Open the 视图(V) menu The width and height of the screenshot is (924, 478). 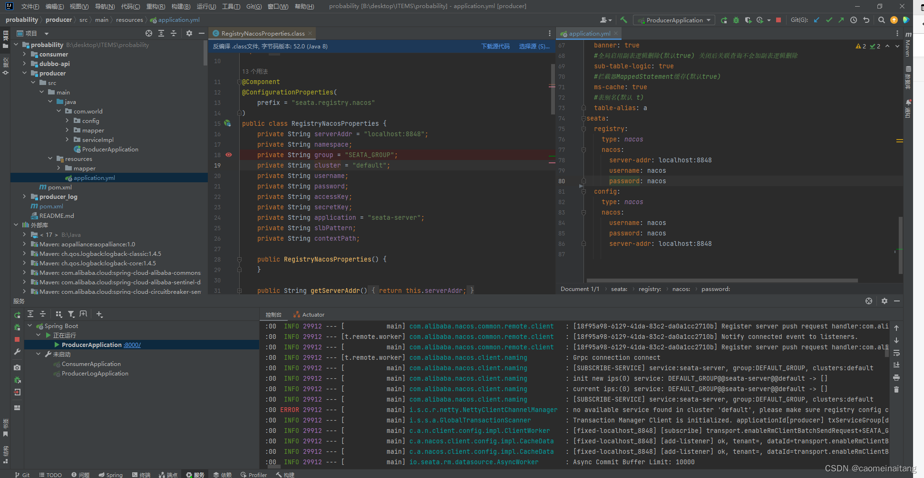(x=78, y=6)
